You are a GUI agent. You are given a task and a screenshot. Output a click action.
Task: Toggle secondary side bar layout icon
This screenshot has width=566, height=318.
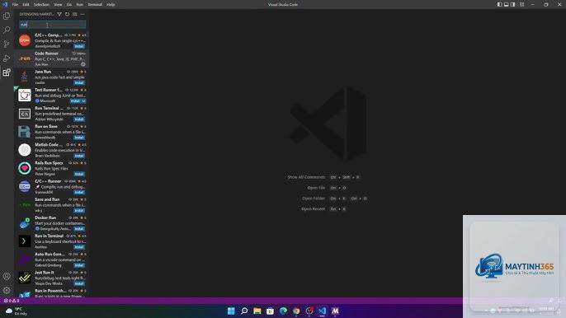(x=513, y=4)
